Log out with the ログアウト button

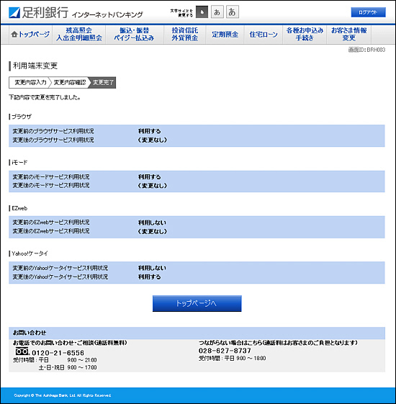coord(368,12)
